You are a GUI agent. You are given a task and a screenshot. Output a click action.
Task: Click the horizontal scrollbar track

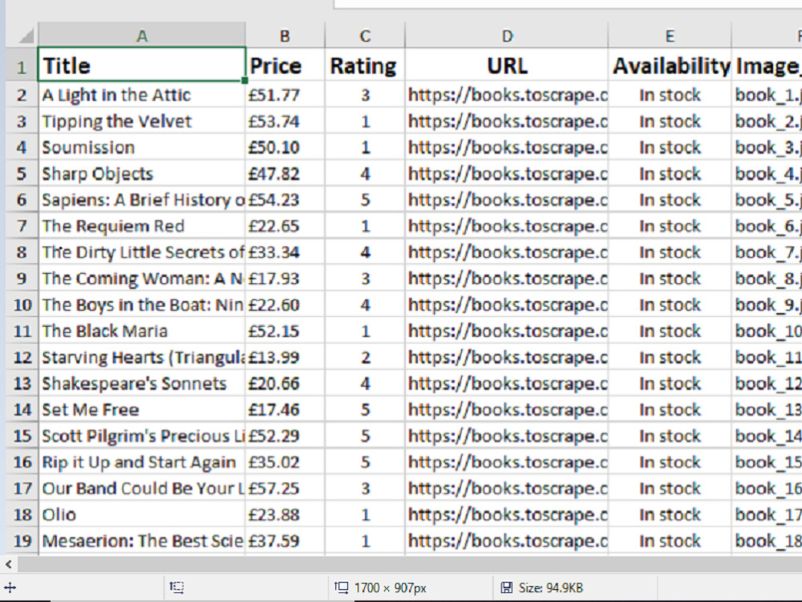[409, 564]
